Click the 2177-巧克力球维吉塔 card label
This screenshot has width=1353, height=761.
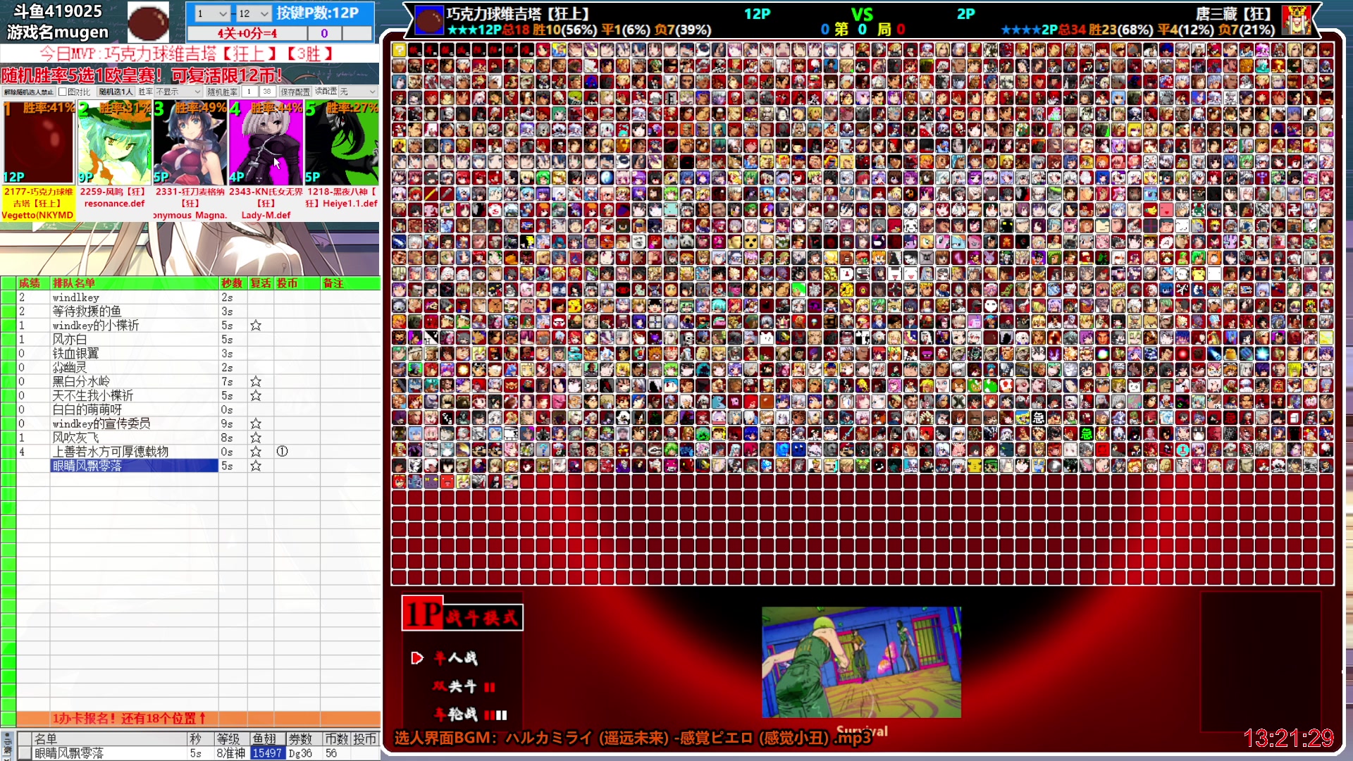tap(38, 203)
